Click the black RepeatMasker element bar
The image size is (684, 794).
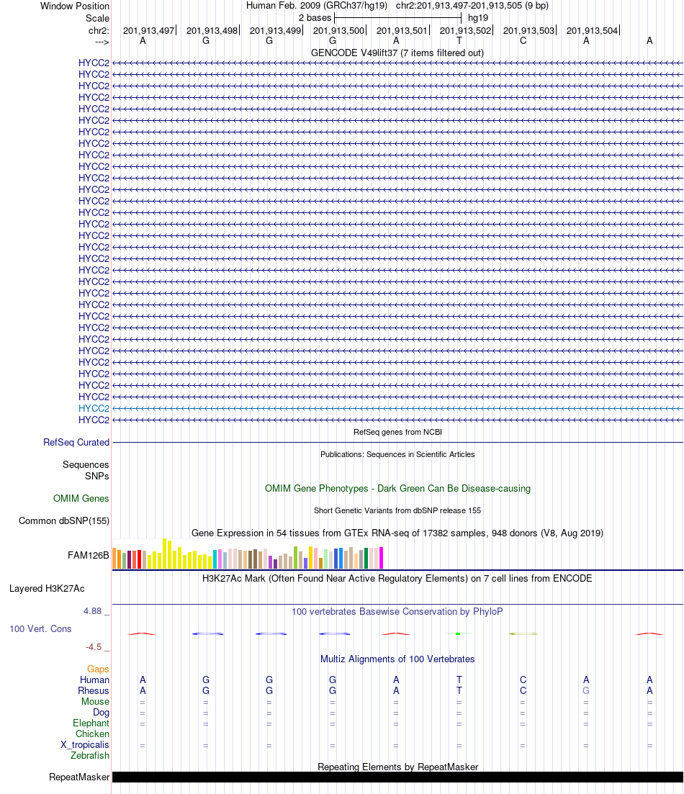397,777
